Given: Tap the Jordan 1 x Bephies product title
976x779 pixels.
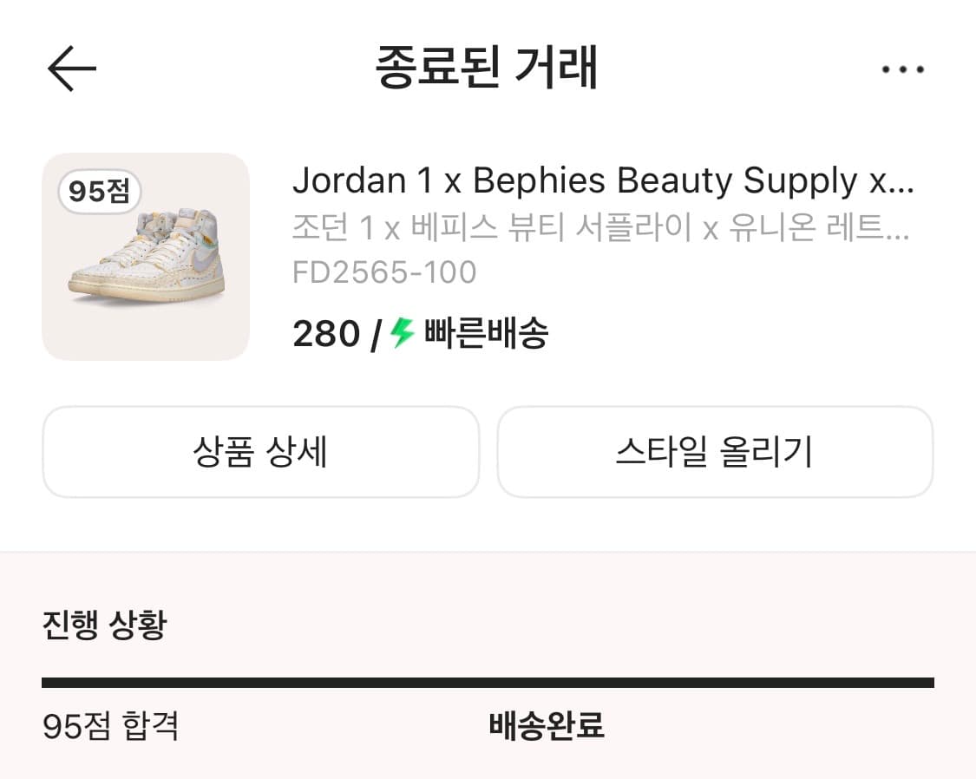Looking at the screenshot, I should point(590,180).
